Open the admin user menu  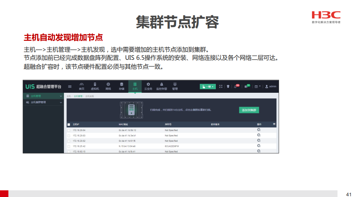click(x=271, y=86)
